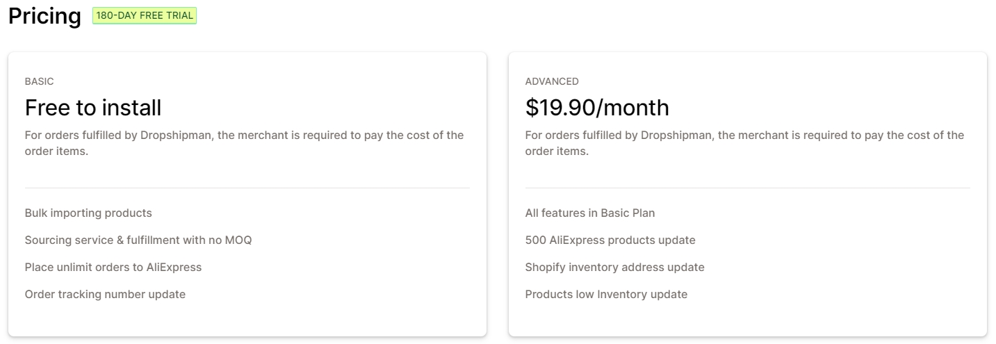996x344 pixels.
Task: Select Order tracking number update feature
Action: (x=105, y=294)
